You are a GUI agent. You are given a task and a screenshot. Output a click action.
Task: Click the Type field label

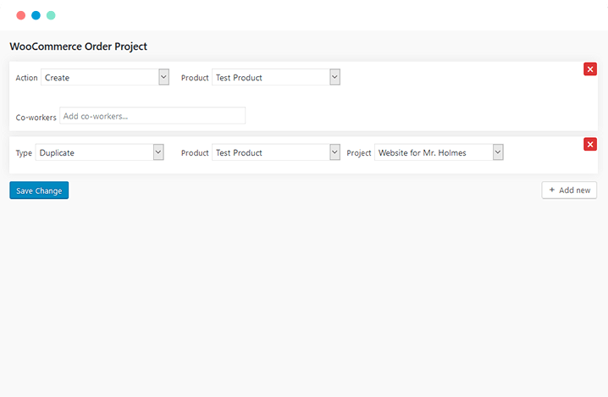tap(24, 153)
